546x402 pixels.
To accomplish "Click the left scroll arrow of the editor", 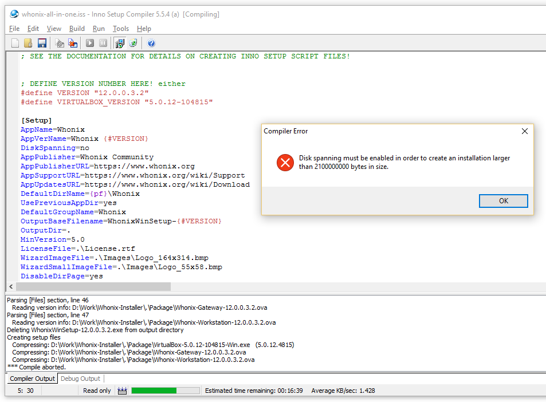I will pos(11,286).
